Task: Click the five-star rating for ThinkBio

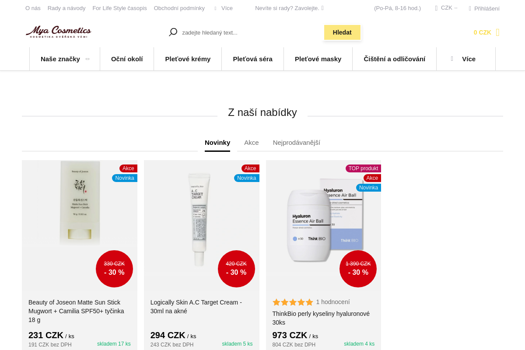Action: (293, 302)
